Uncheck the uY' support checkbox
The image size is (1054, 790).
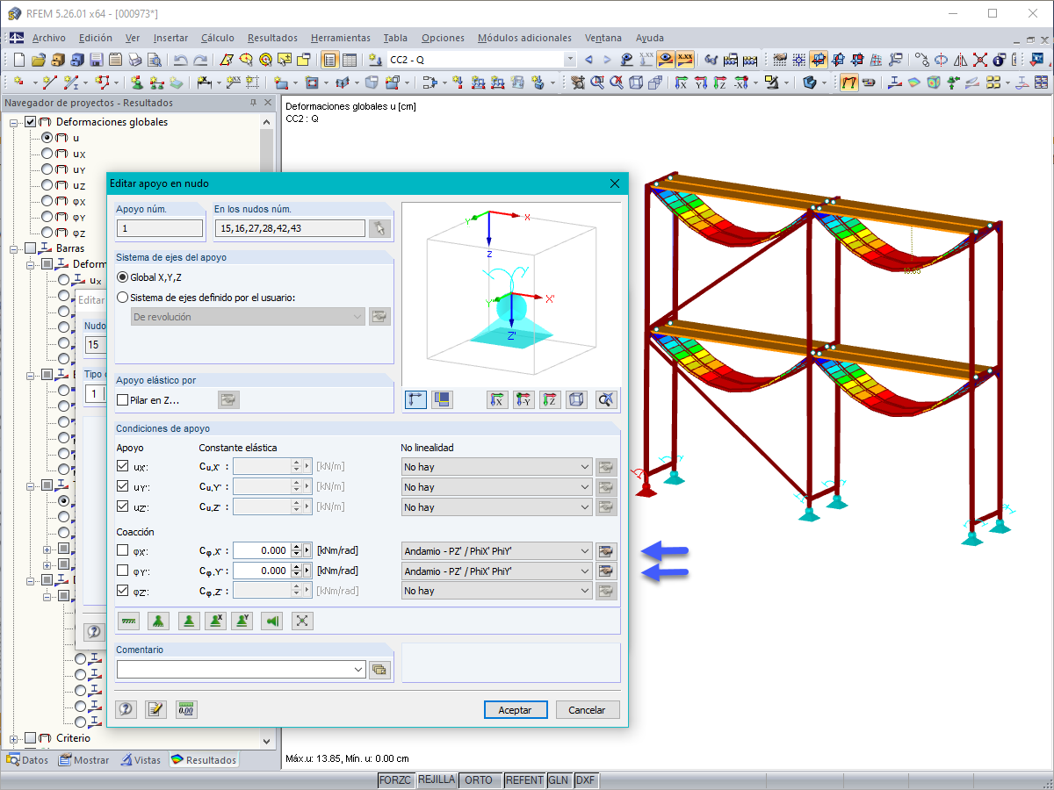point(123,486)
